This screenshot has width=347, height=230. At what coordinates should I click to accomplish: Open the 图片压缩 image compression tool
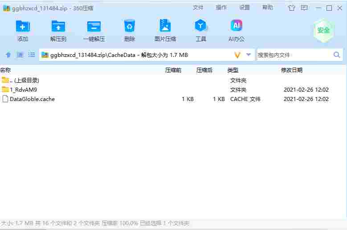point(165,26)
